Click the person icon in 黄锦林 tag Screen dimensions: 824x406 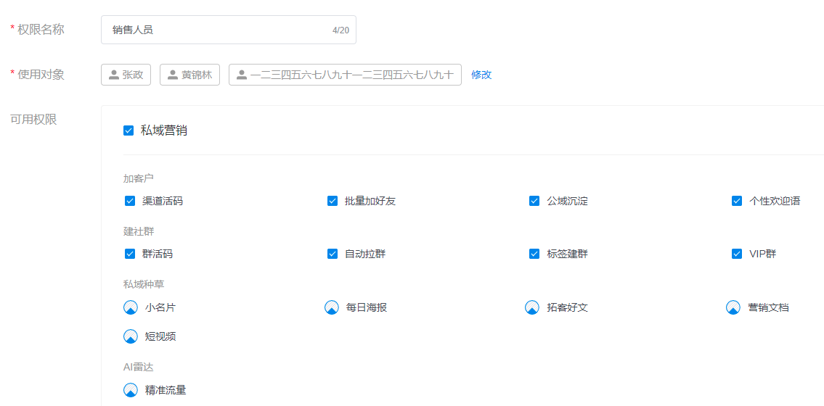pyautogui.click(x=173, y=75)
